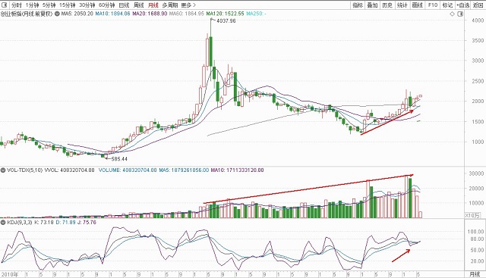This screenshot has width=486, height=278.
Task: Switch chart to 周线 weekly period
Action: pyautogui.click(x=138, y=5)
